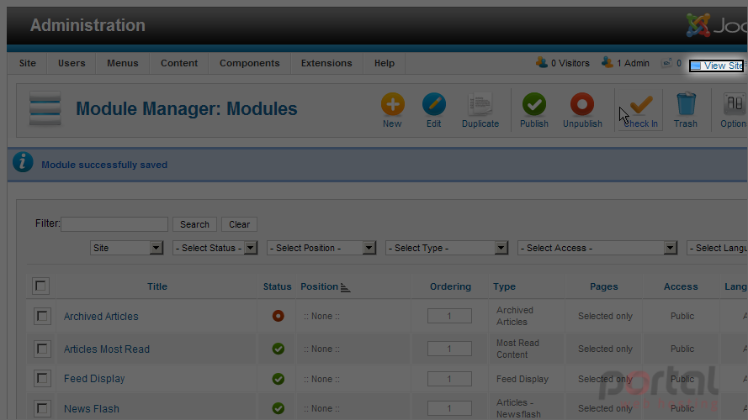Click the 1 Admin users icon
748x420 pixels.
click(x=607, y=62)
